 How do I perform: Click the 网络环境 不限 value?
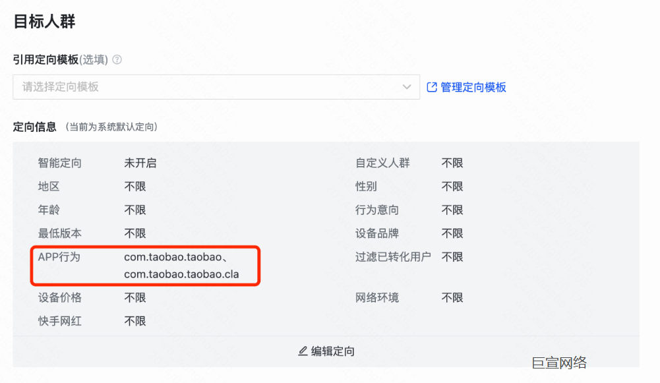tap(451, 297)
